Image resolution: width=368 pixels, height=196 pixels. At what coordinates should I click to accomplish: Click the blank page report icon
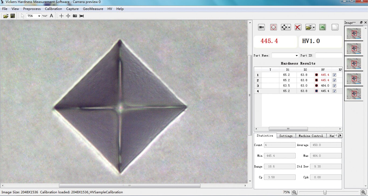(x=335, y=27)
